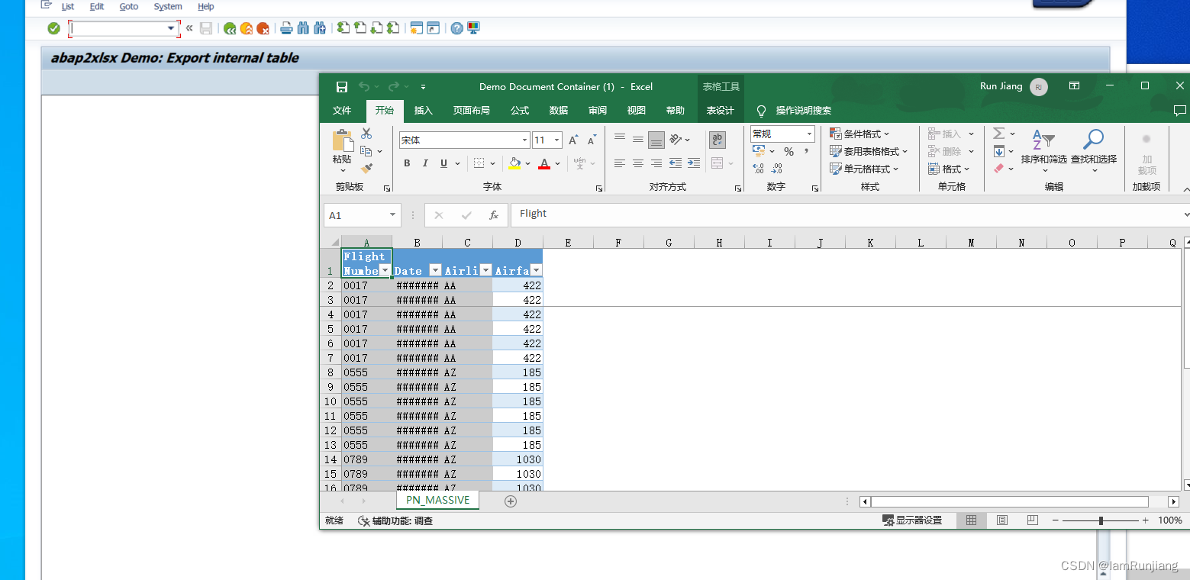Open the 表设计 Table Design tab

[720, 111]
